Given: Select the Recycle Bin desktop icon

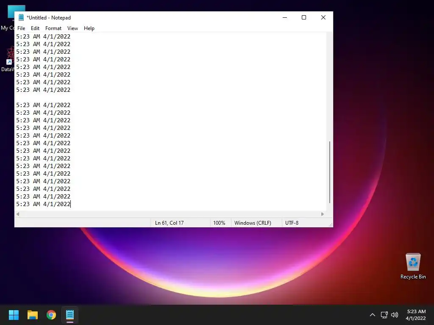Looking at the screenshot, I should pos(413,266).
